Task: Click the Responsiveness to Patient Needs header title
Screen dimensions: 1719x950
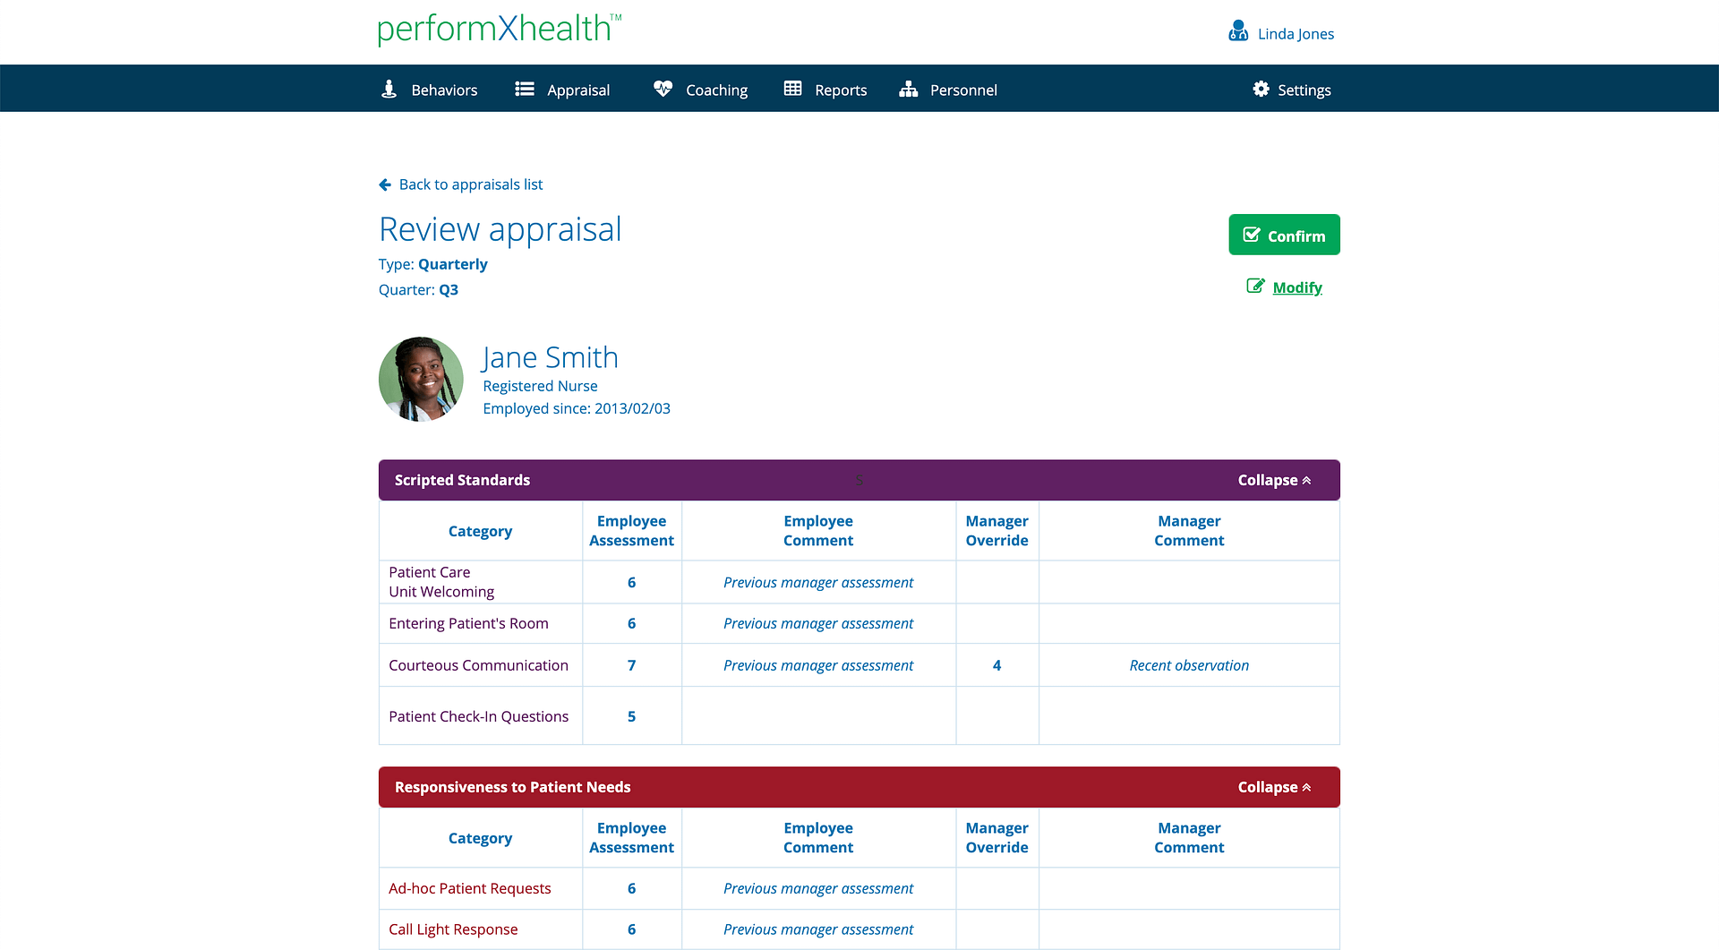Action: click(x=512, y=787)
